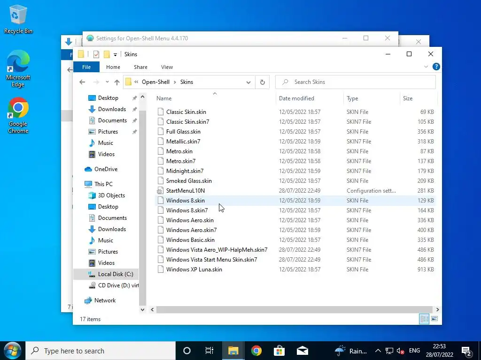Open the Customize Quick Access Toolbar dropdown
This screenshot has height=360, width=481.
(x=116, y=54)
